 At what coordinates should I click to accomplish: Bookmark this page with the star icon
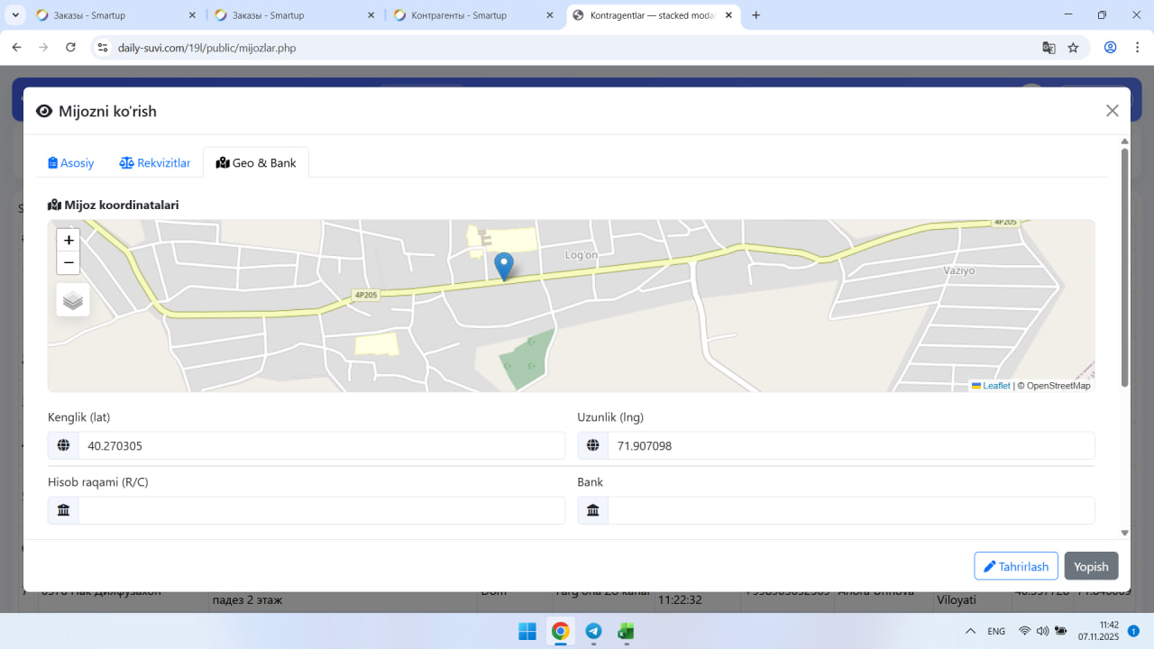1073,48
